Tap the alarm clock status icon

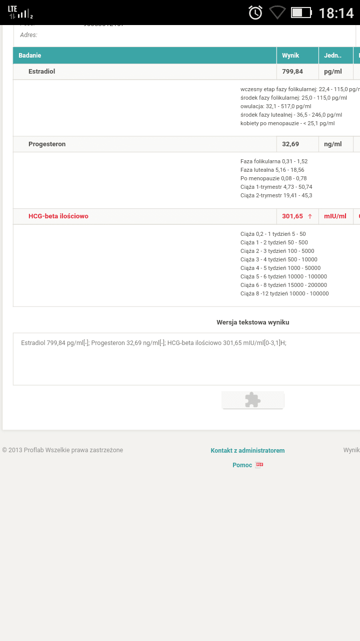pos(255,13)
